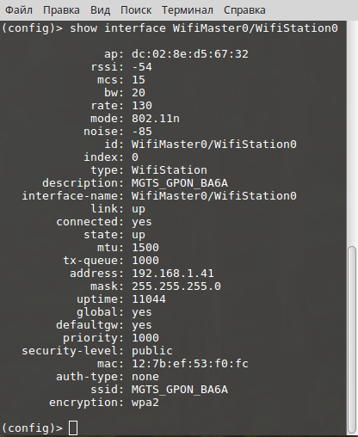Click the show interface command text
The image size is (358, 437).
[204, 28]
